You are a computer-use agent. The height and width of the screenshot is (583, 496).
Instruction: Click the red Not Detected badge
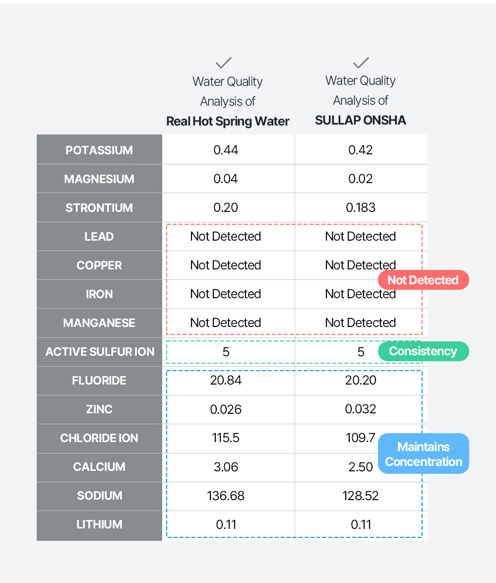[423, 280]
